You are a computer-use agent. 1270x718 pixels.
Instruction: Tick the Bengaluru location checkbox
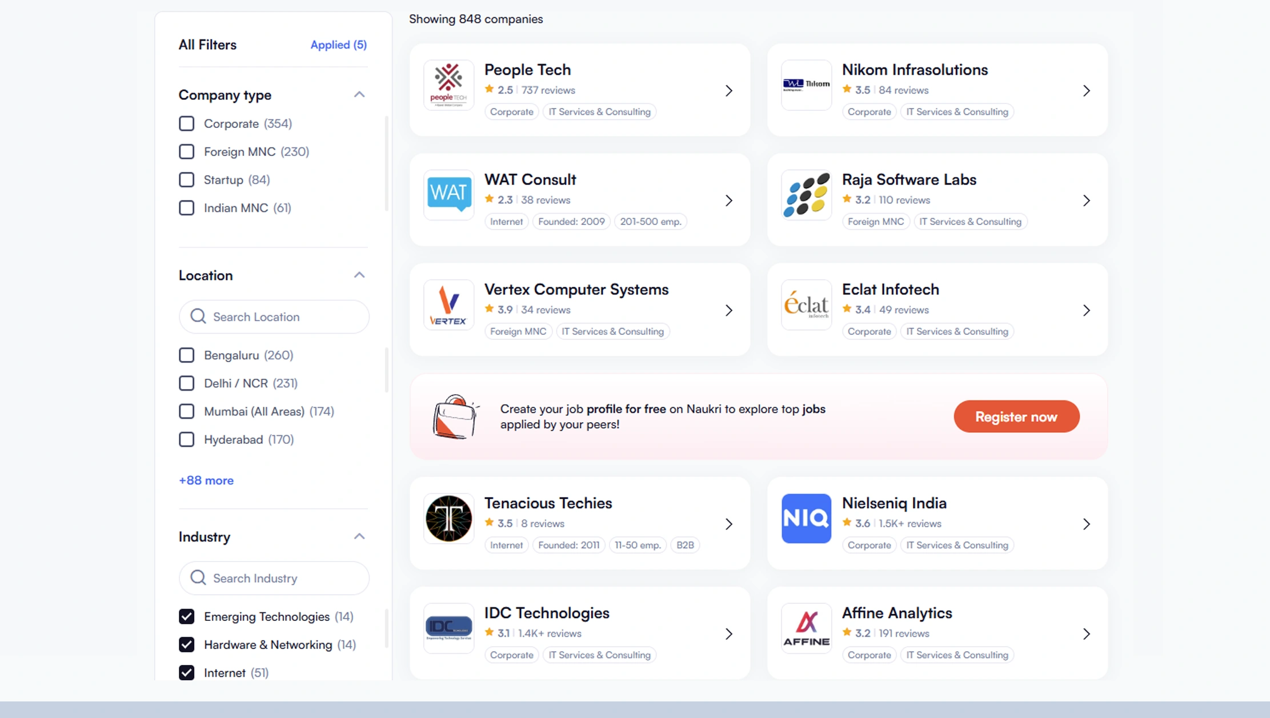(x=186, y=355)
